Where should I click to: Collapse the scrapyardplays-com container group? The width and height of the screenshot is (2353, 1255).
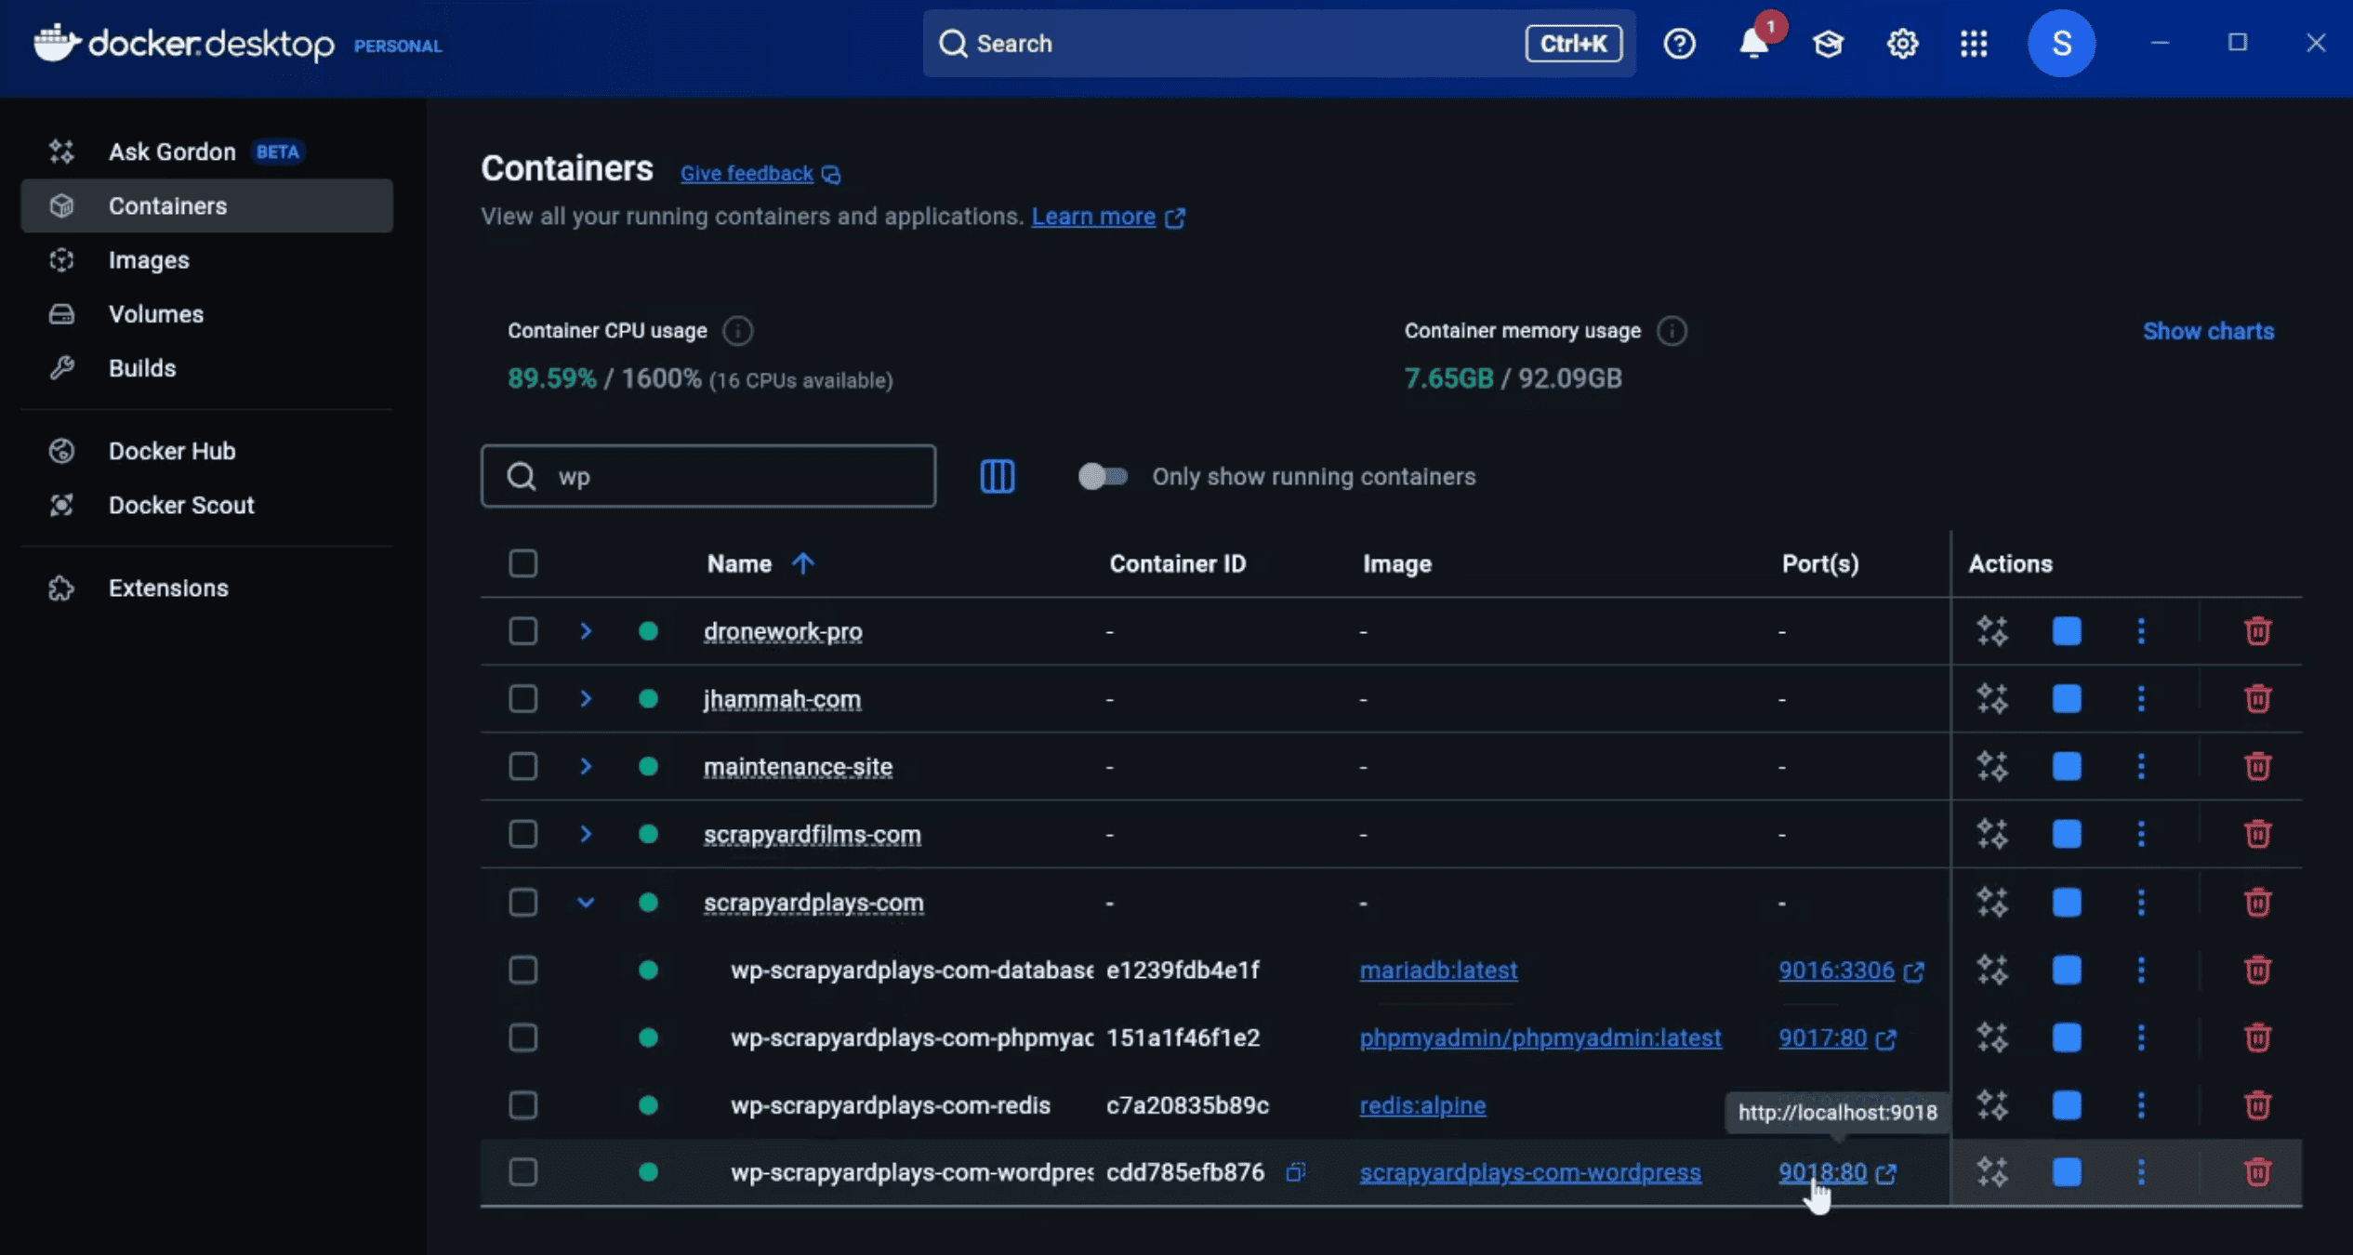[x=586, y=902]
